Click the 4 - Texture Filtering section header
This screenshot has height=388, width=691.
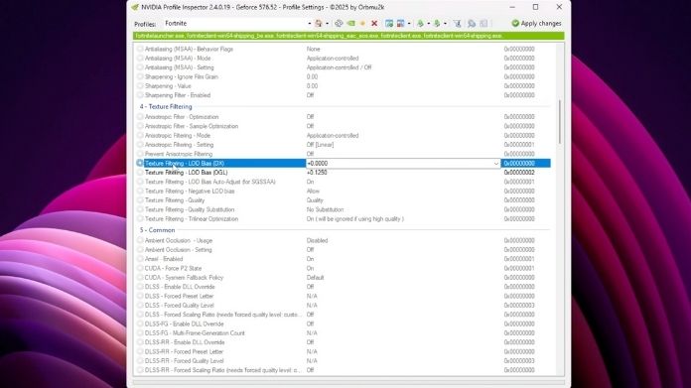pos(166,106)
